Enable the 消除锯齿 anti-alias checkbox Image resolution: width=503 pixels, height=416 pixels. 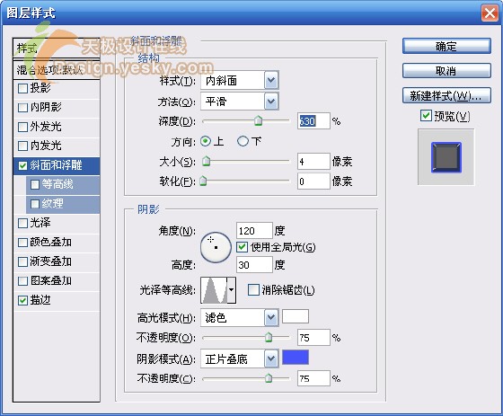pyautogui.click(x=253, y=290)
